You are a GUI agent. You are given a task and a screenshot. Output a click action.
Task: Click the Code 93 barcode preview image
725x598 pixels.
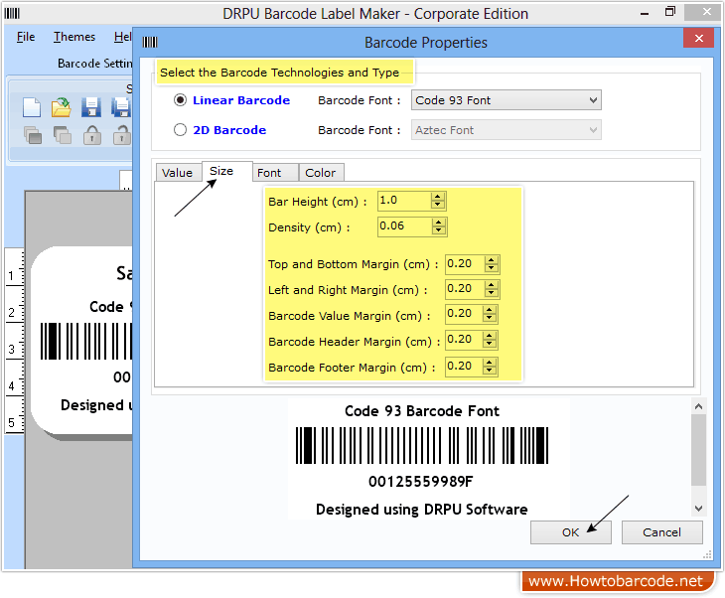(x=422, y=445)
